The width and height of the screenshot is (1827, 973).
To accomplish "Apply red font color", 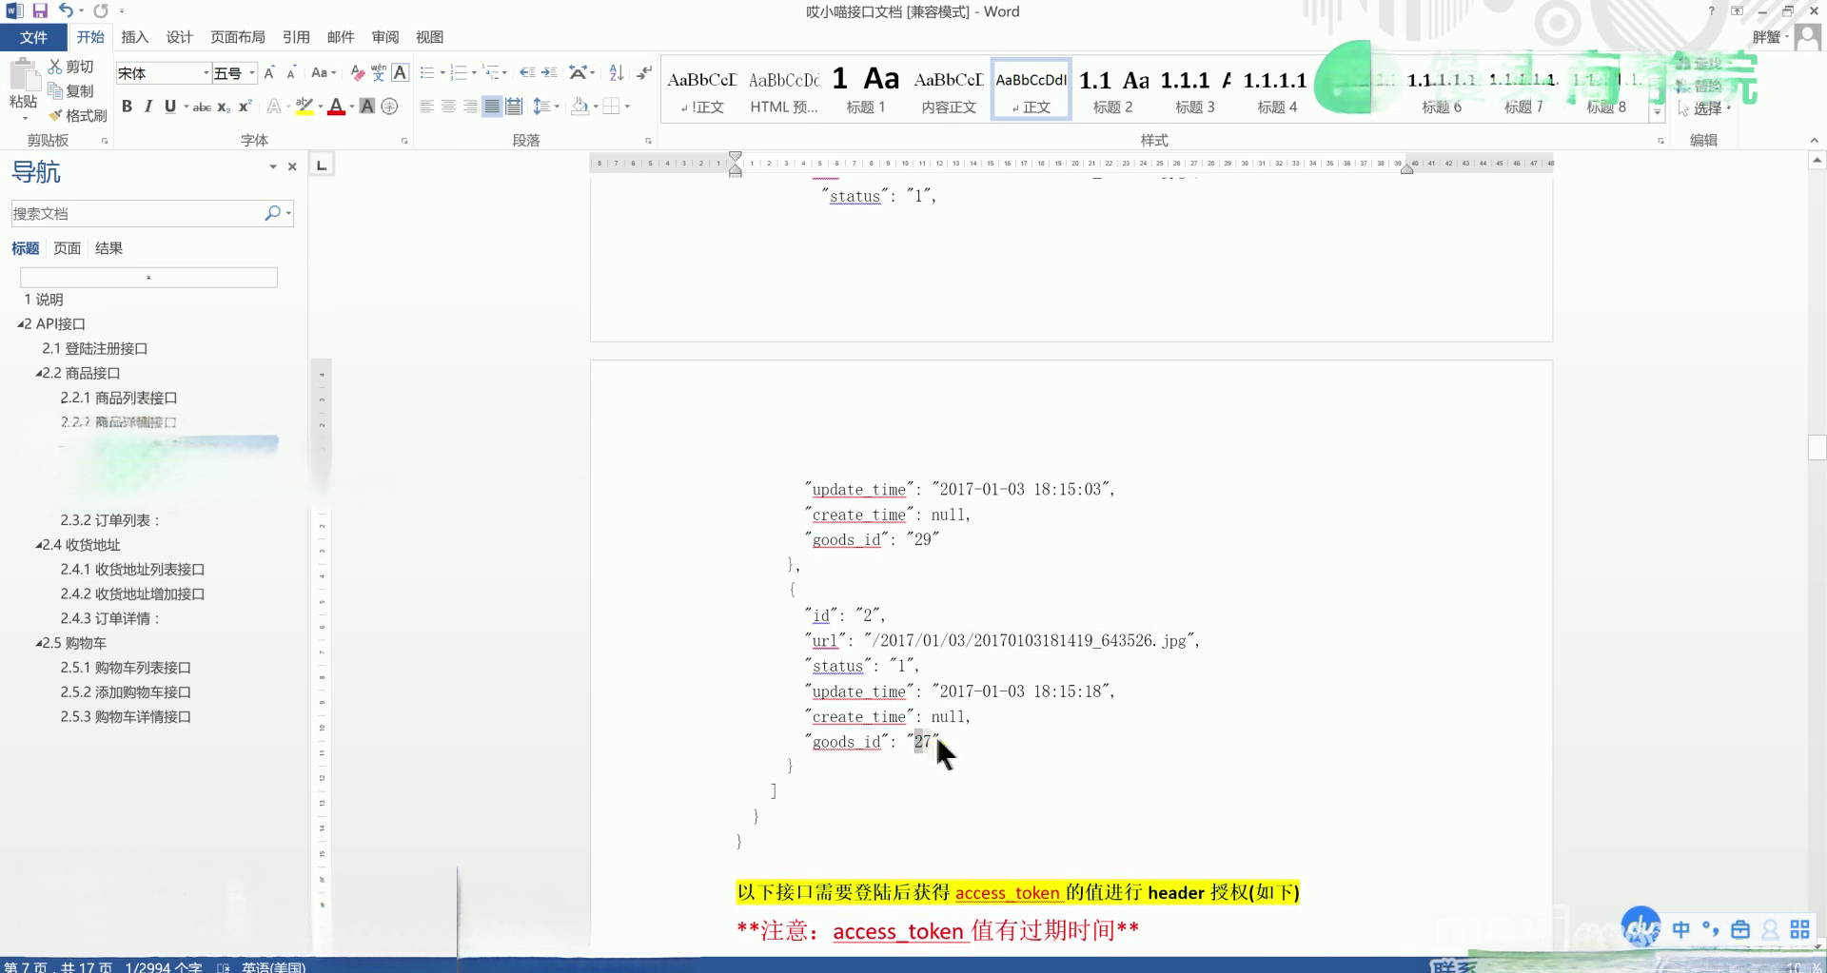I will click(336, 107).
